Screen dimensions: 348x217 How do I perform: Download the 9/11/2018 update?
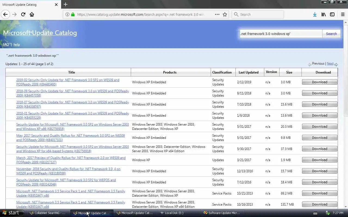[x=319, y=93]
